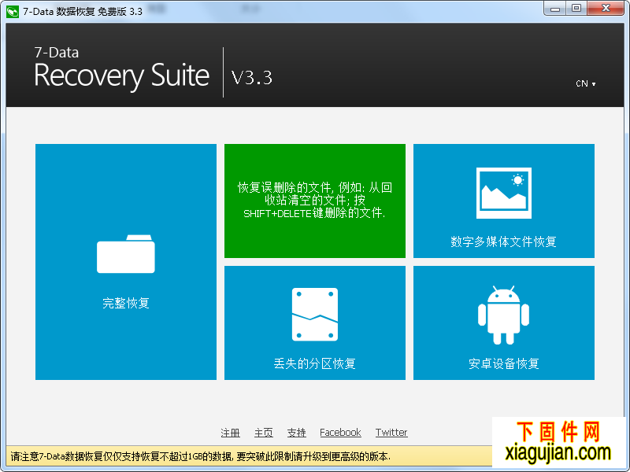Click the 1GB limit notice in status bar
The image size is (630, 472).
click(x=201, y=456)
